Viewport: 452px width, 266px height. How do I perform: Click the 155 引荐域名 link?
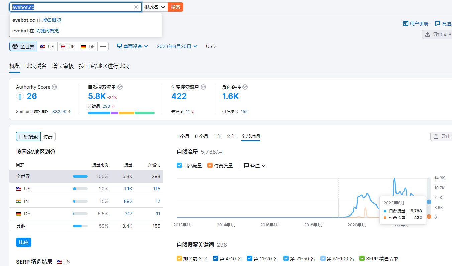244,112
